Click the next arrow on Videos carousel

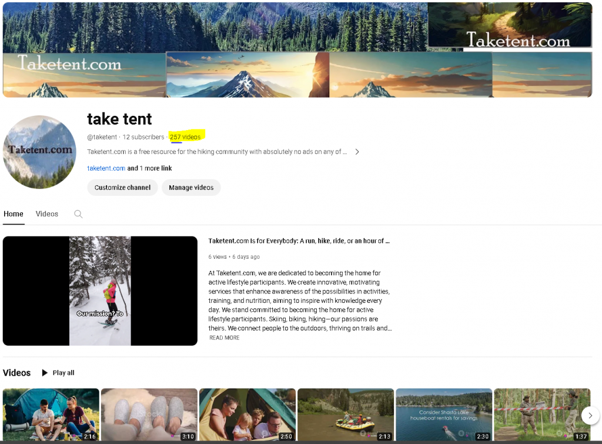coord(590,415)
